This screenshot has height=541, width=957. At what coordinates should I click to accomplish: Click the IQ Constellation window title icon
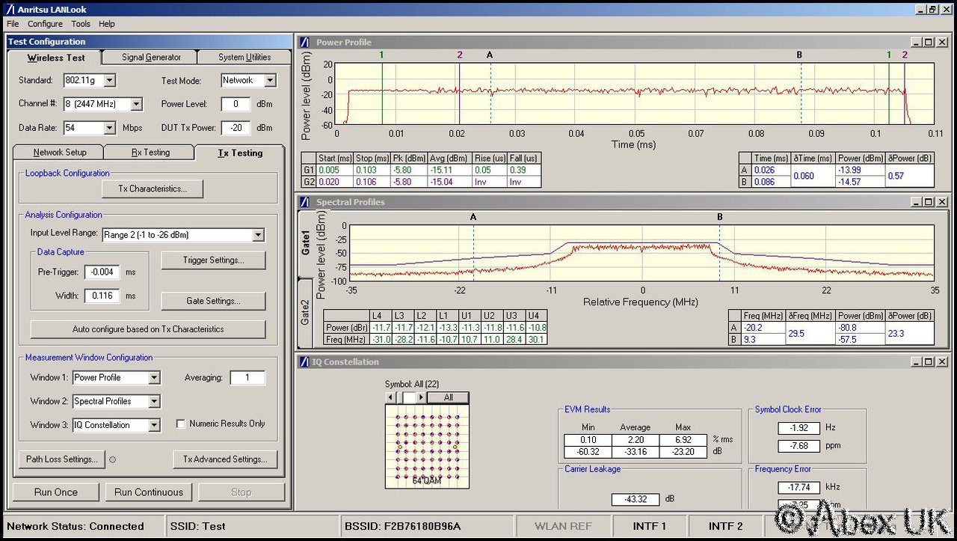(305, 362)
